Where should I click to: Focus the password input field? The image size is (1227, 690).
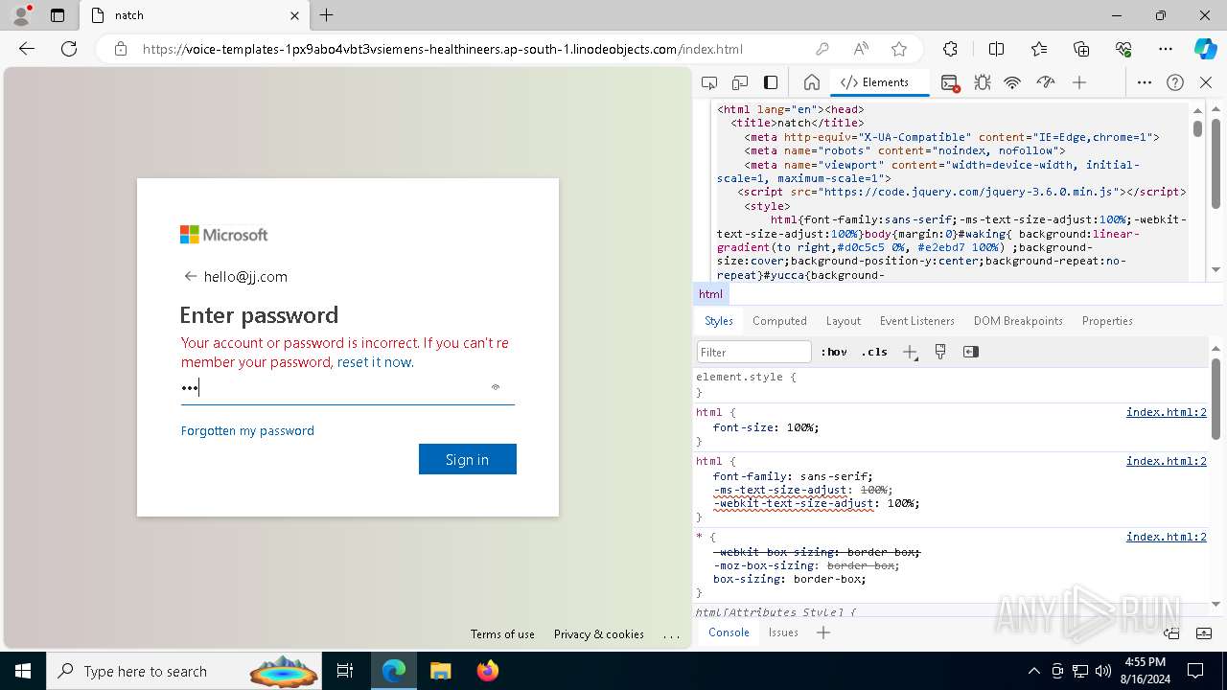click(348, 388)
